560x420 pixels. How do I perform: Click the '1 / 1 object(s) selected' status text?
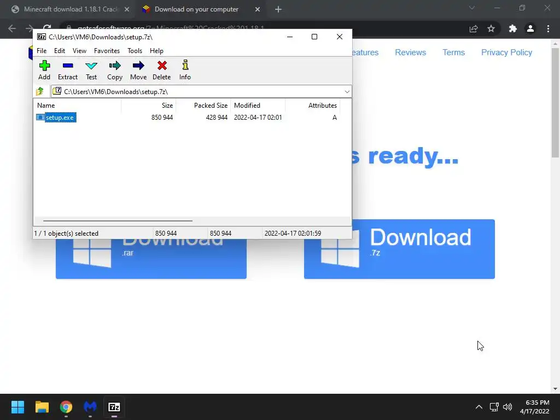coord(66,233)
